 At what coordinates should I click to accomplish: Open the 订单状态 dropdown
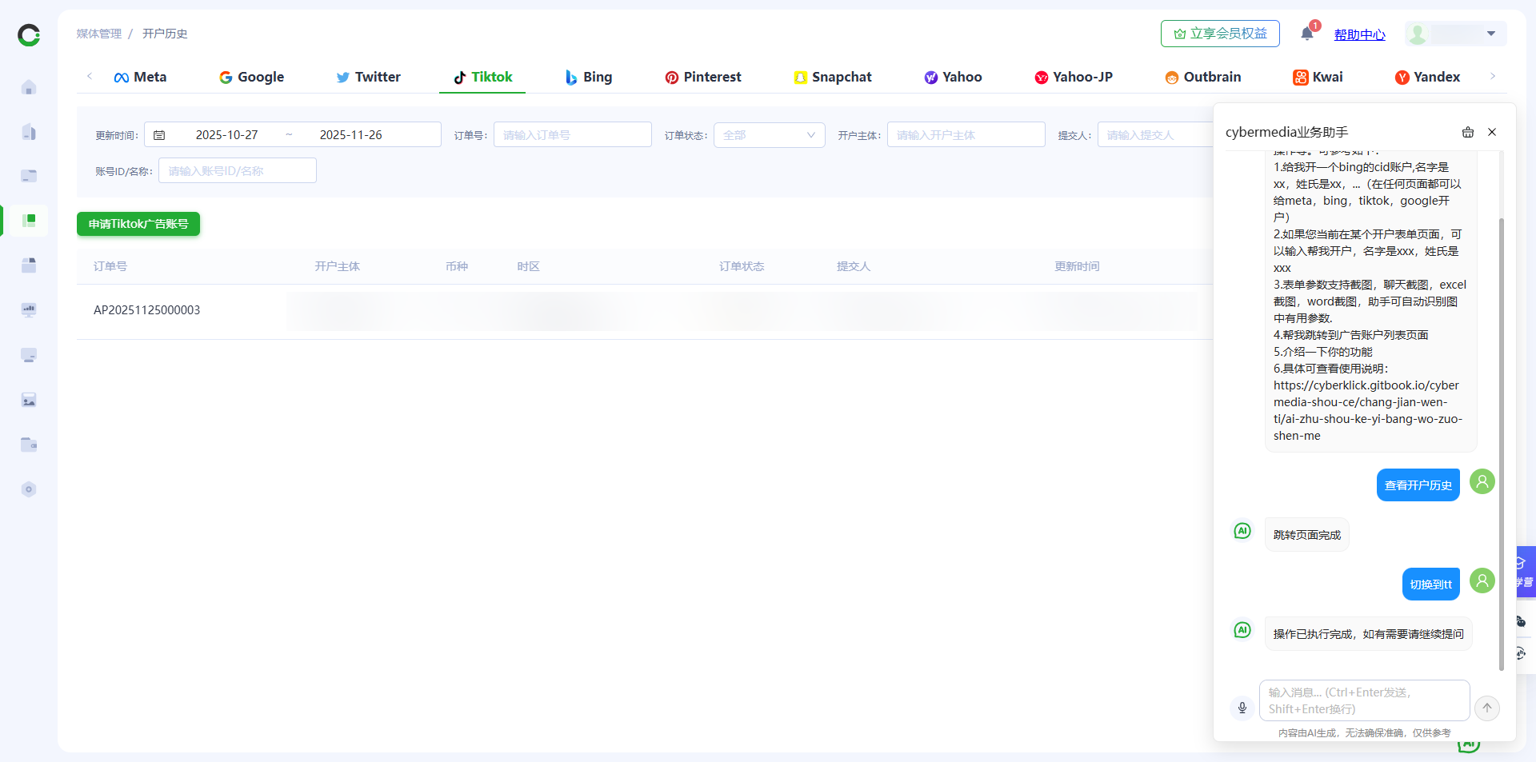[768, 135]
